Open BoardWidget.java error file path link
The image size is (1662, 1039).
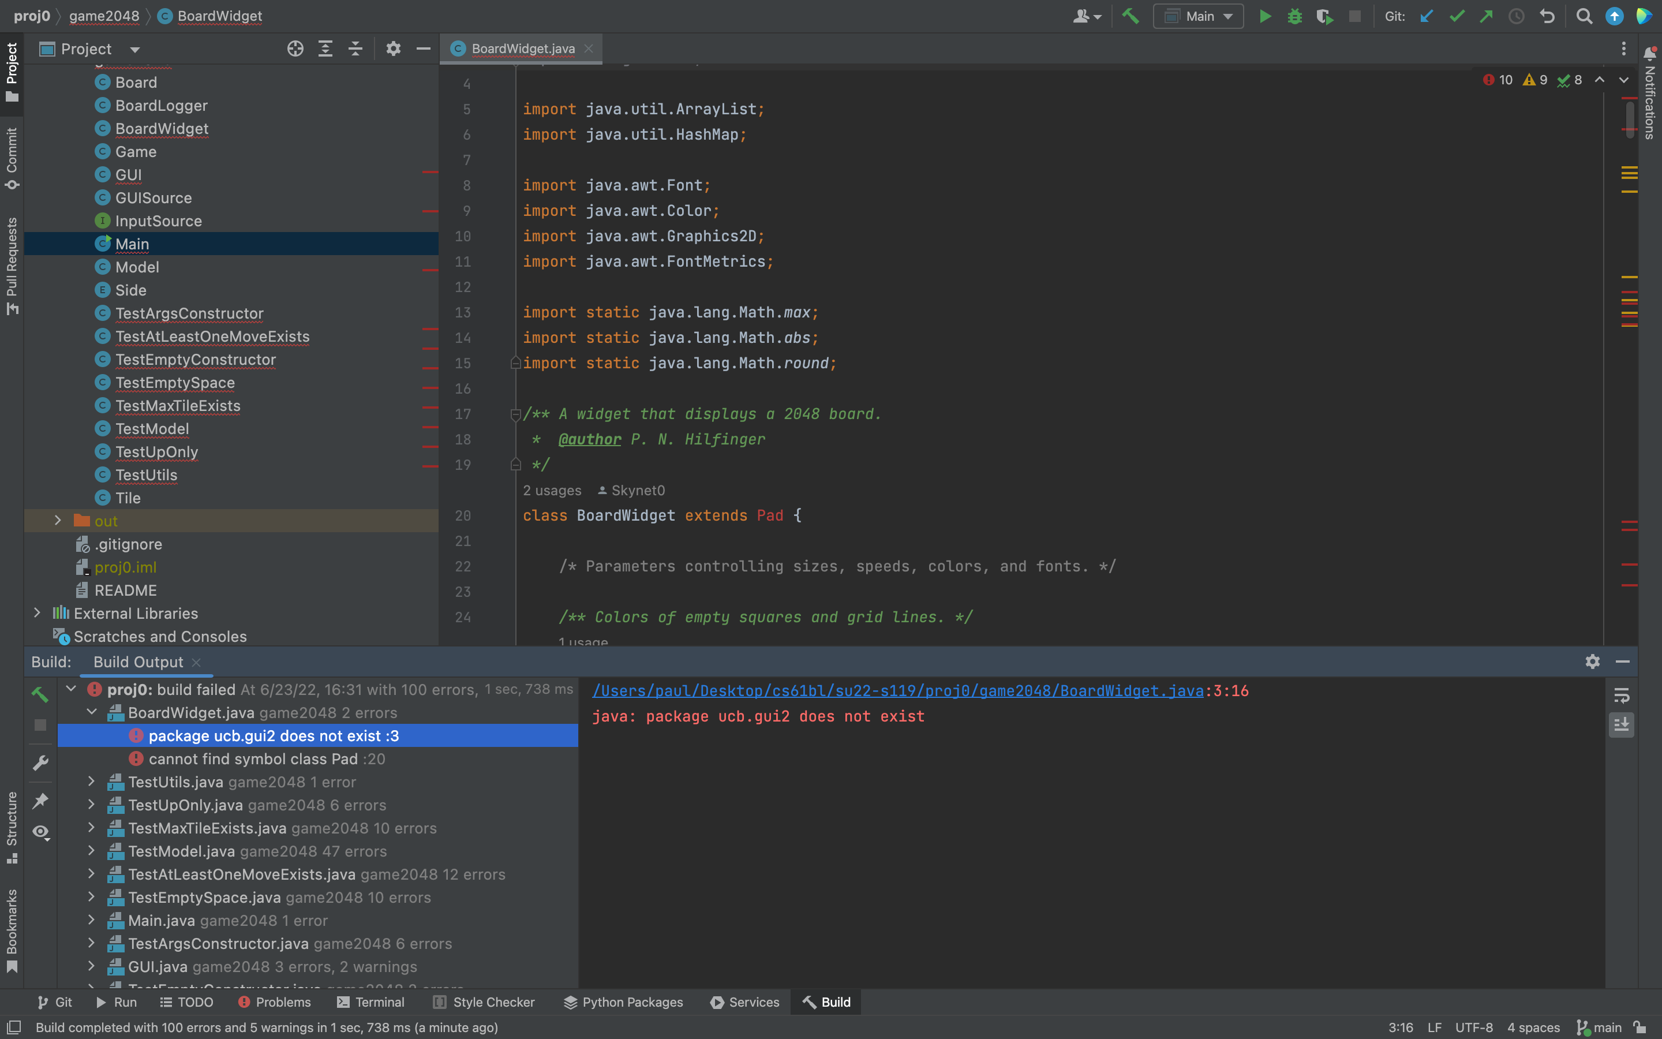pos(897,690)
